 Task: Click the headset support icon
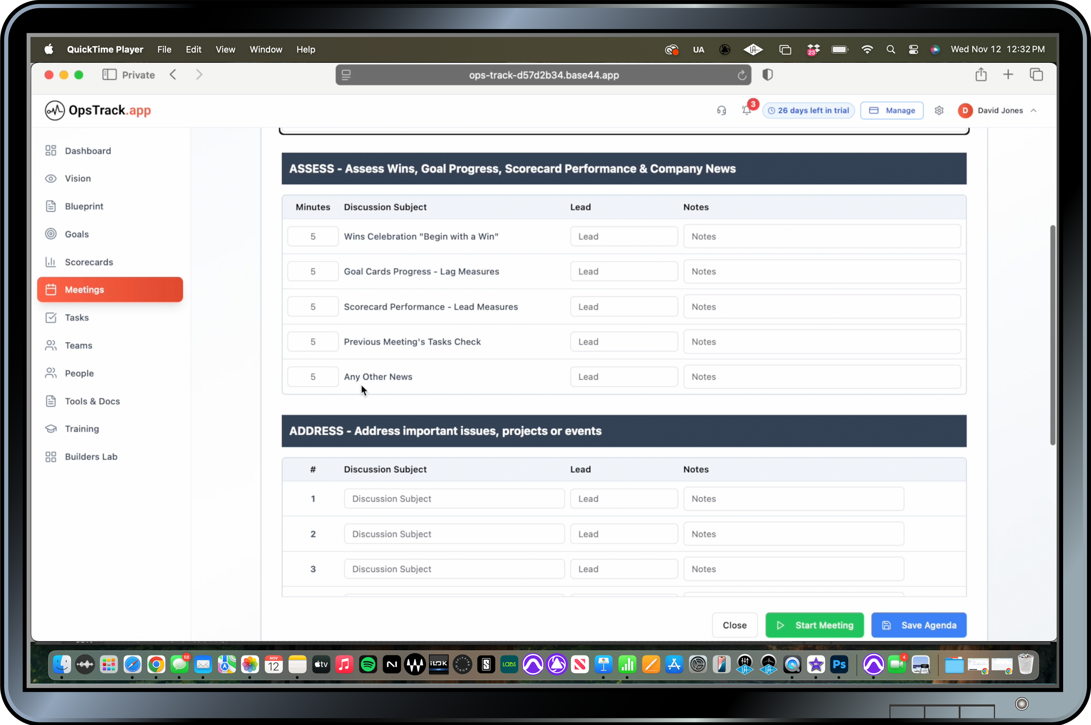721,110
